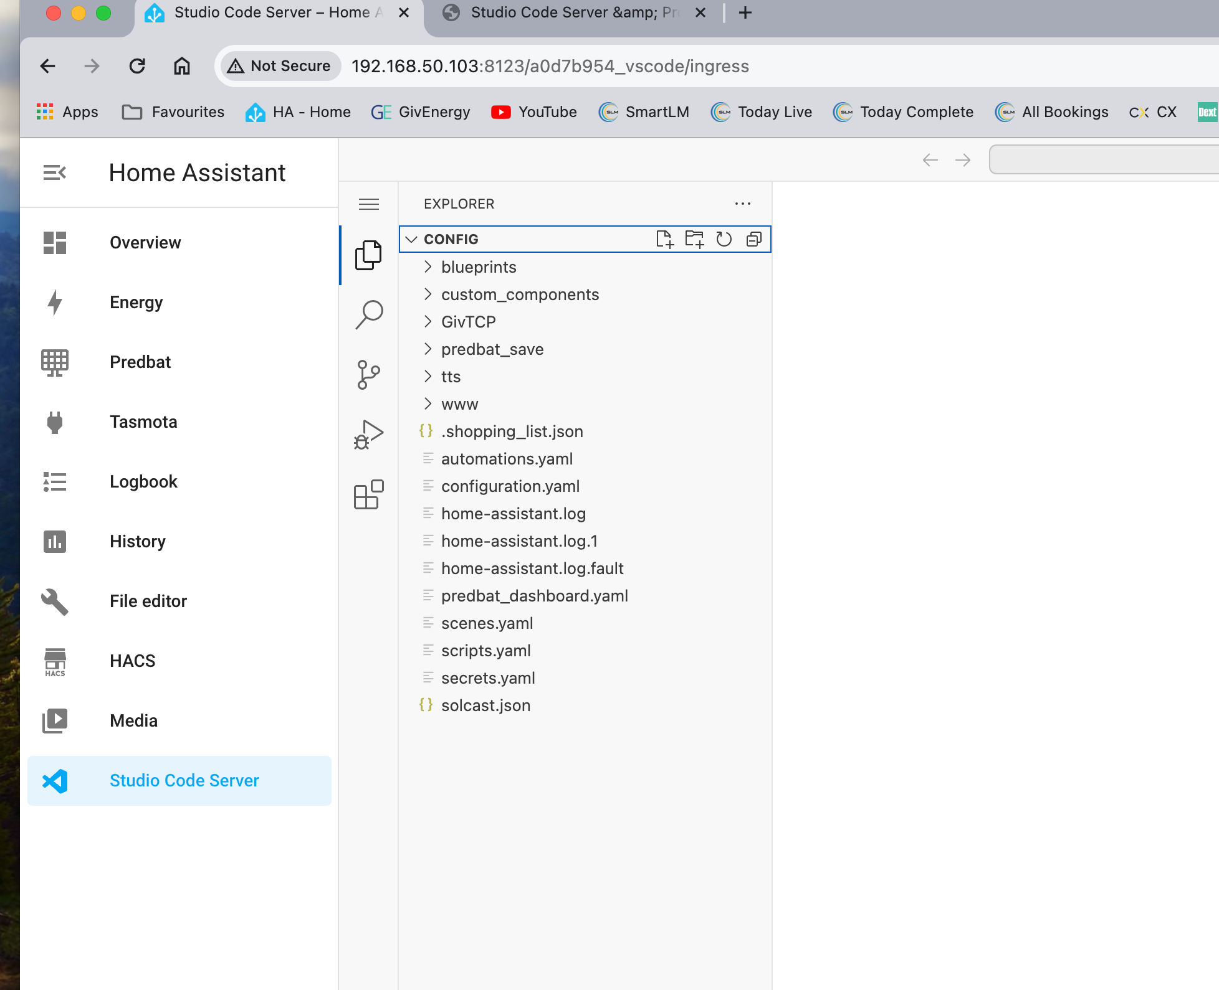Open the Logbook page

tap(179, 482)
